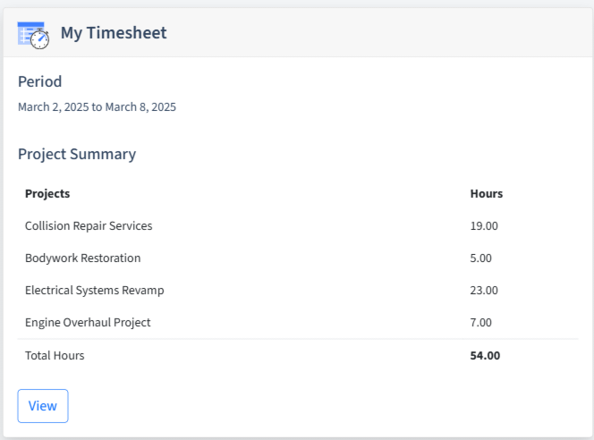Click the 54.00 total value

pyautogui.click(x=485, y=356)
